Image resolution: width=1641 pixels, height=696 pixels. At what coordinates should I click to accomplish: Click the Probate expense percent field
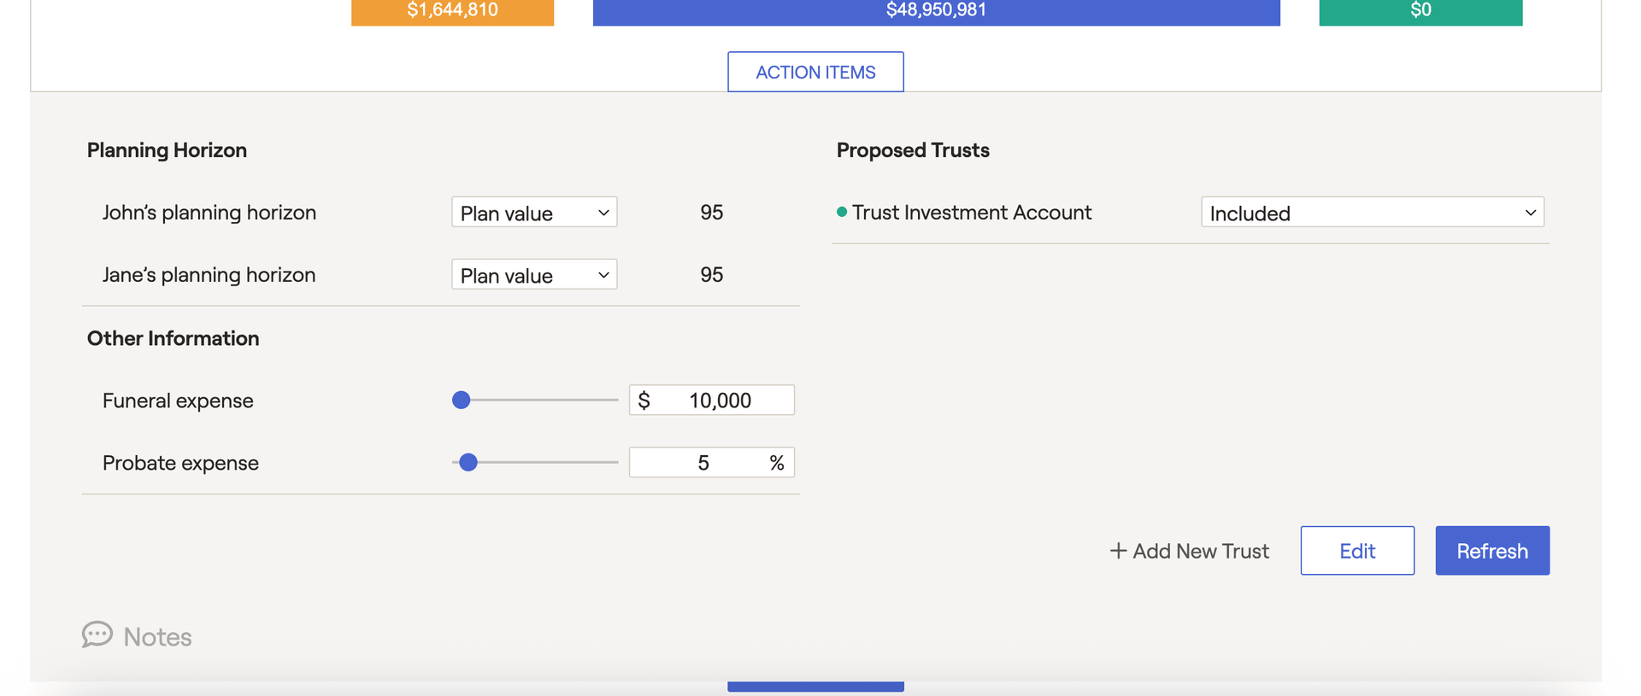point(703,463)
